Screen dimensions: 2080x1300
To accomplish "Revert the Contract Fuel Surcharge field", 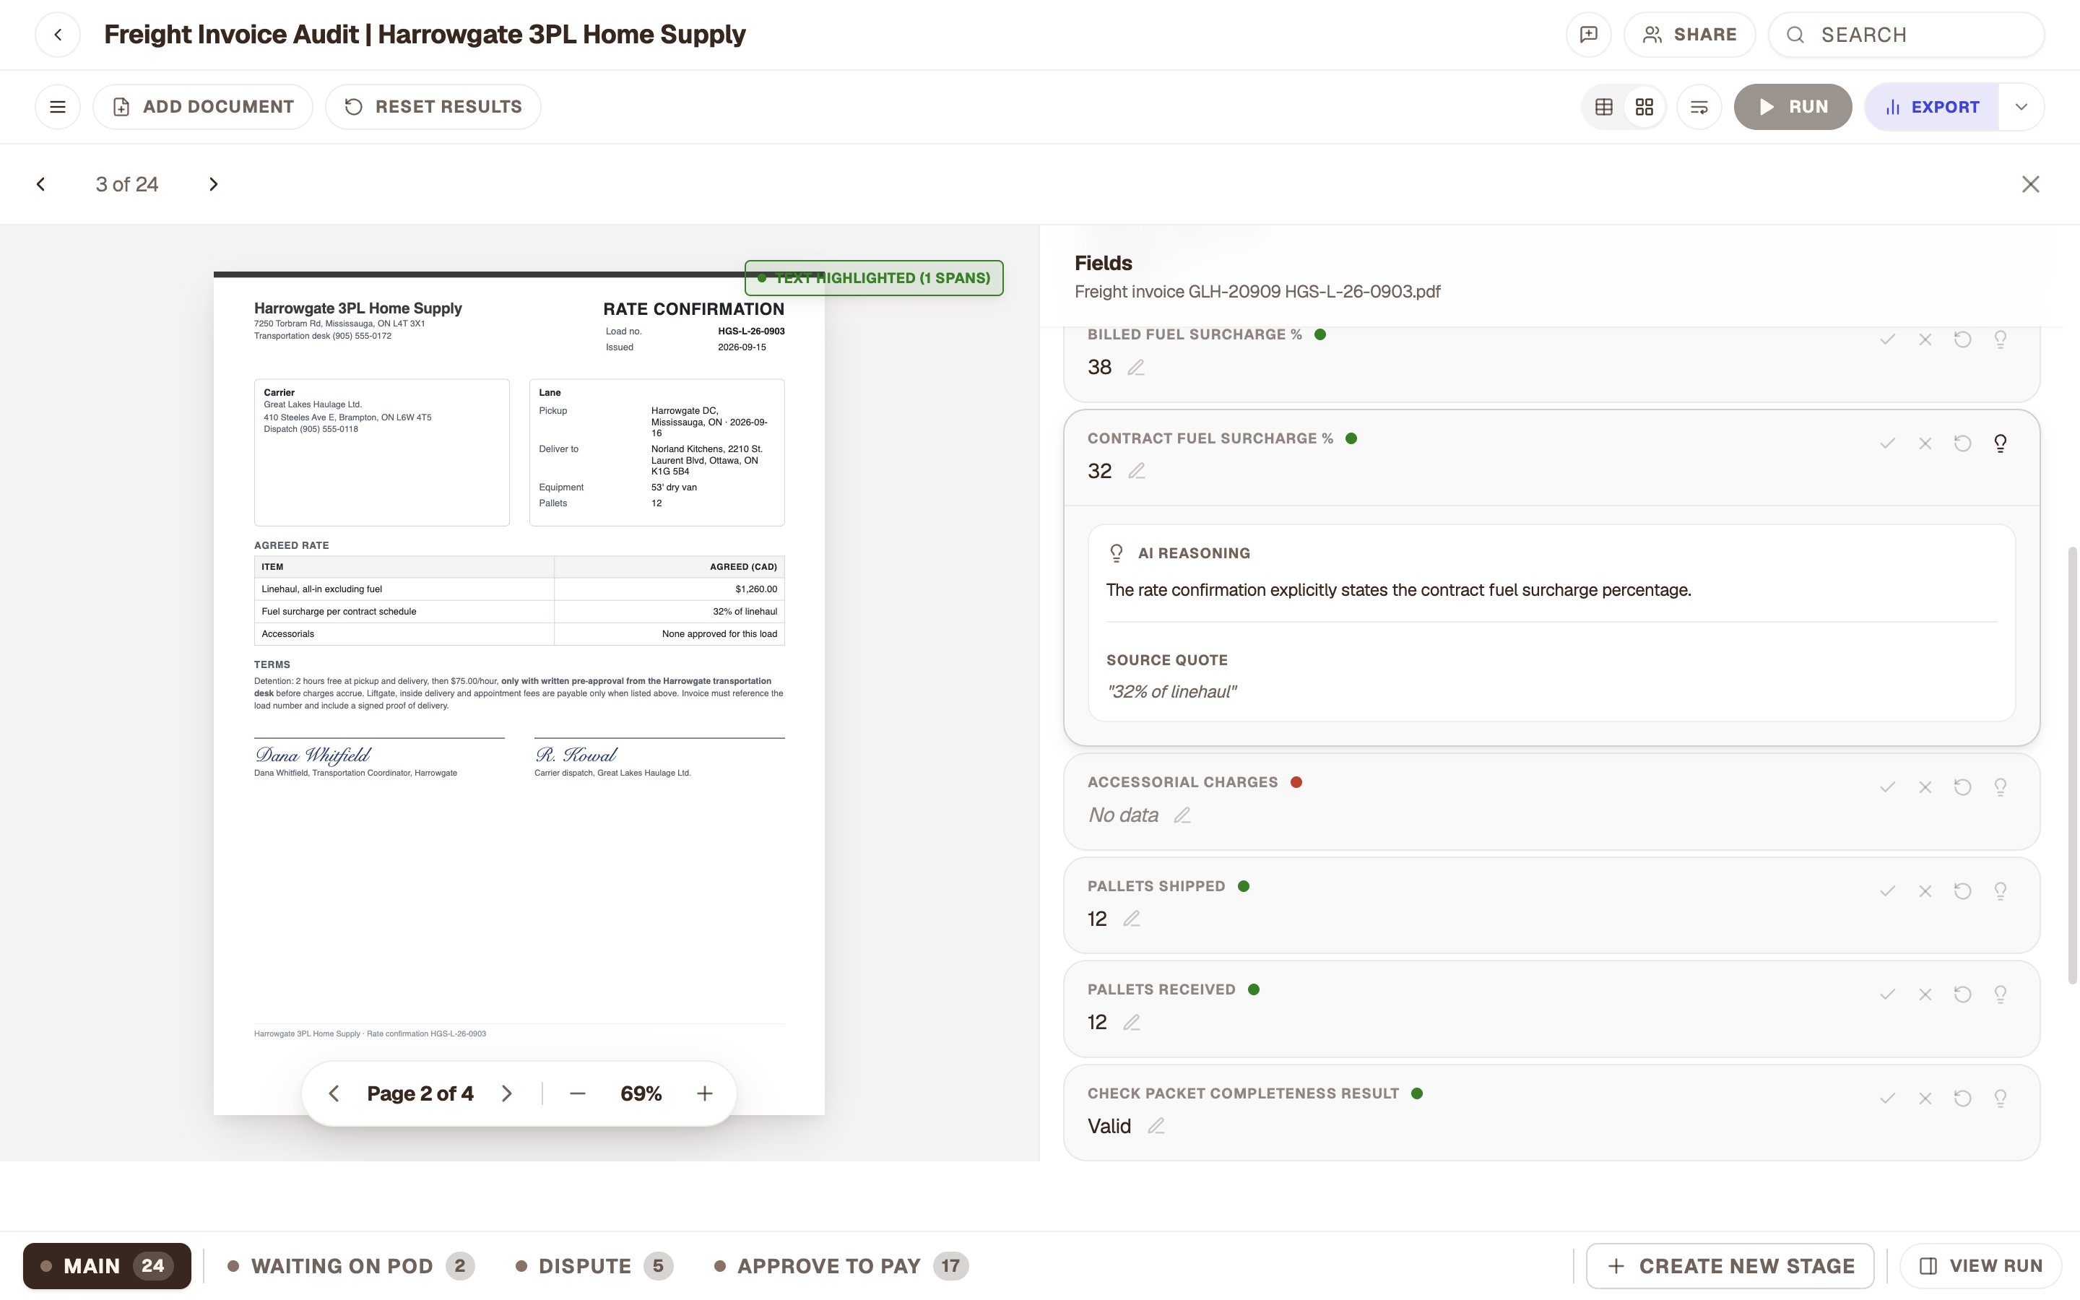I will tap(1962, 443).
